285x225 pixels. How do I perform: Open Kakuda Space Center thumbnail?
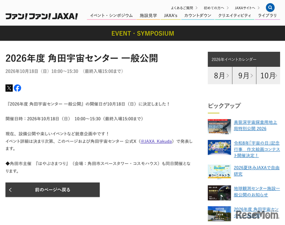(x=220, y=213)
